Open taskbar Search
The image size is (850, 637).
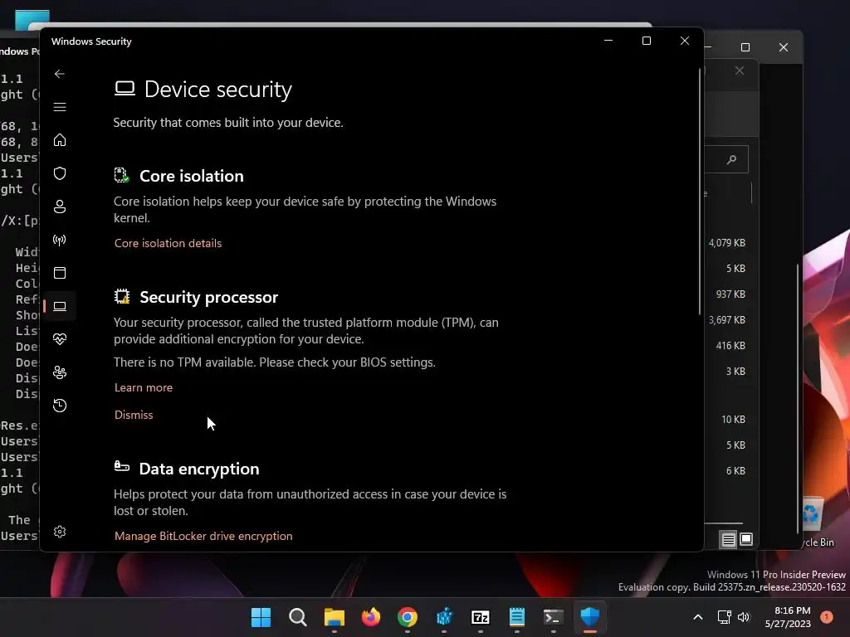(x=298, y=617)
